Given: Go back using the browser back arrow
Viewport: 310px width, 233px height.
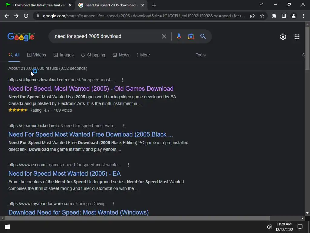Looking at the screenshot, I should pos(7,16).
